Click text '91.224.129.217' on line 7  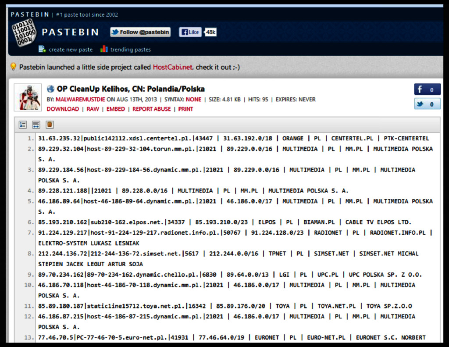(62, 233)
